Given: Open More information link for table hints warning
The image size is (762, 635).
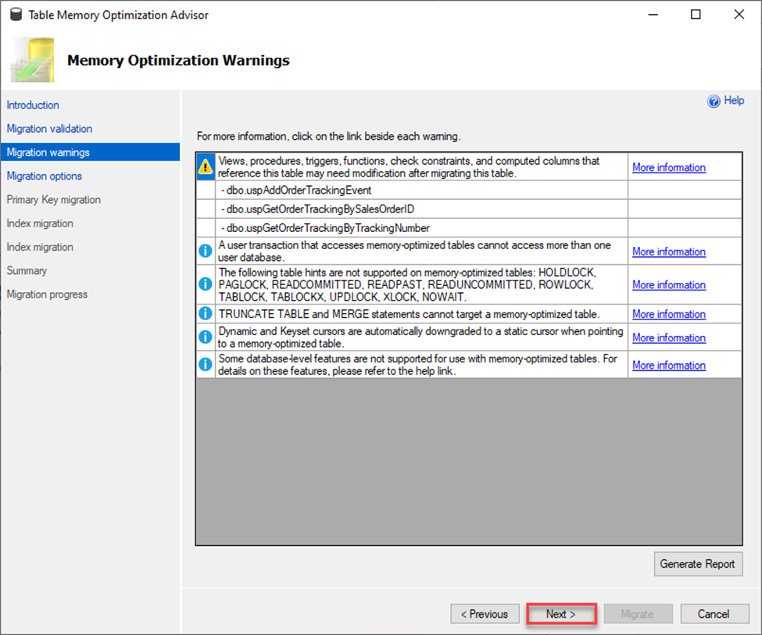Looking at the screenshot, I should coord(669,285).
